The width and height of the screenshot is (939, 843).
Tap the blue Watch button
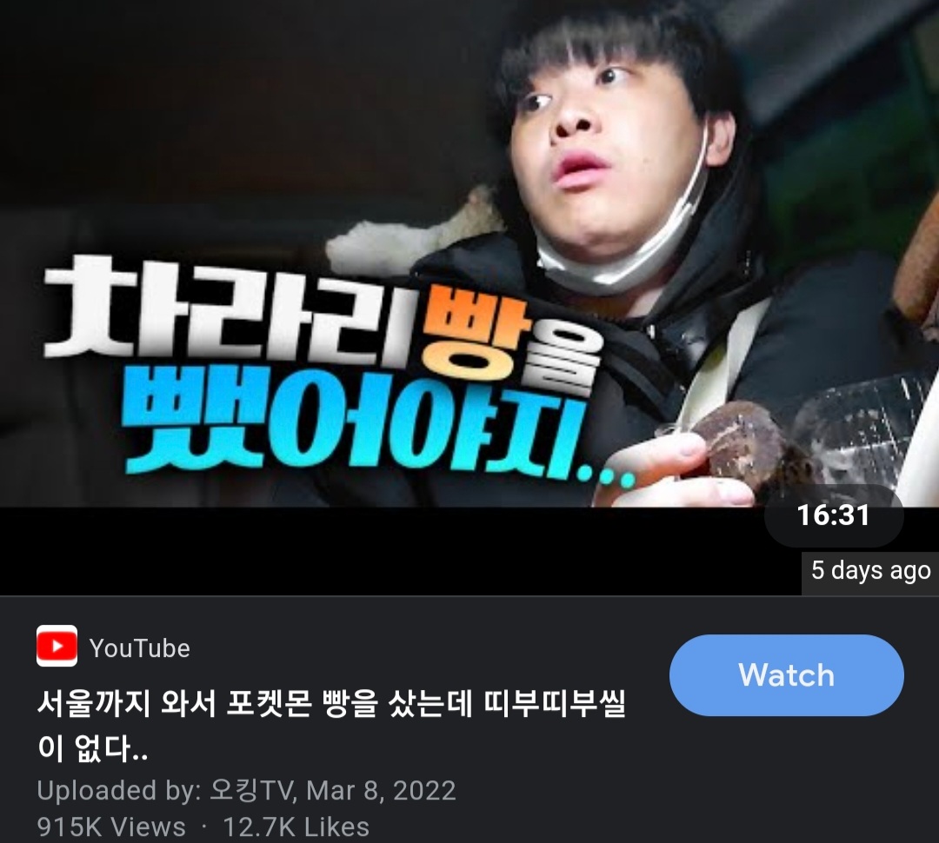point(786,675)
